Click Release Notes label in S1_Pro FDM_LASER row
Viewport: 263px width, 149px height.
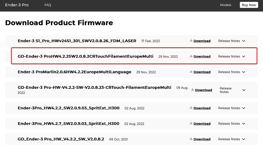click(229, 41)
